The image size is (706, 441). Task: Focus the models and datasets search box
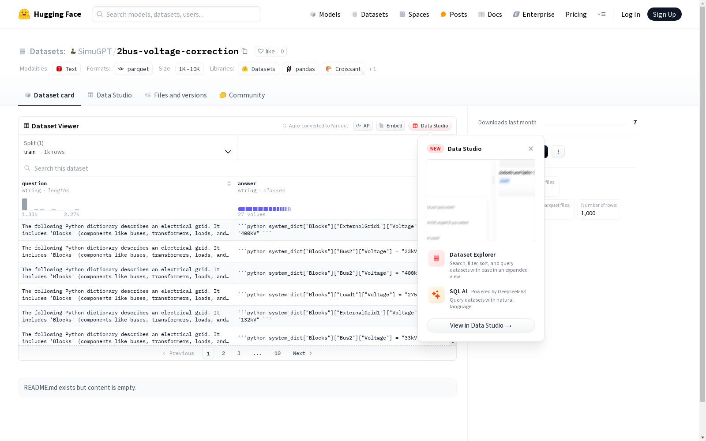point(176,14)
